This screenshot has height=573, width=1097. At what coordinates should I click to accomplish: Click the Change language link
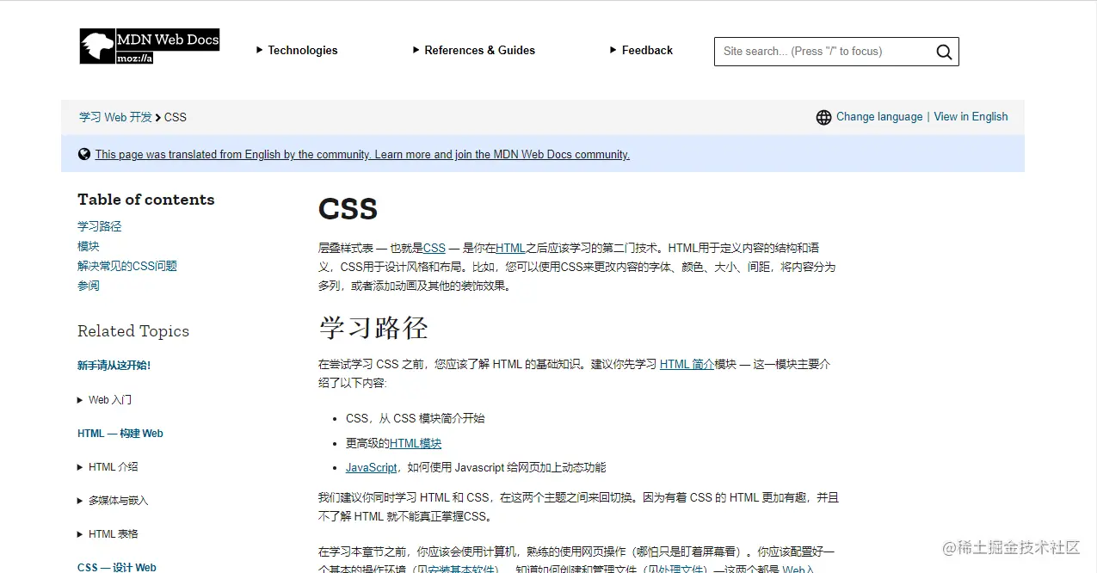pyautogui.click(x=879, y=117)
